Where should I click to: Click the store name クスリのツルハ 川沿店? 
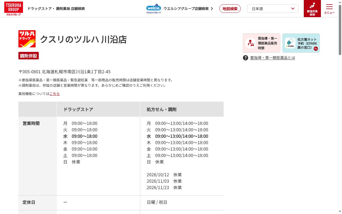click(83, 39)
